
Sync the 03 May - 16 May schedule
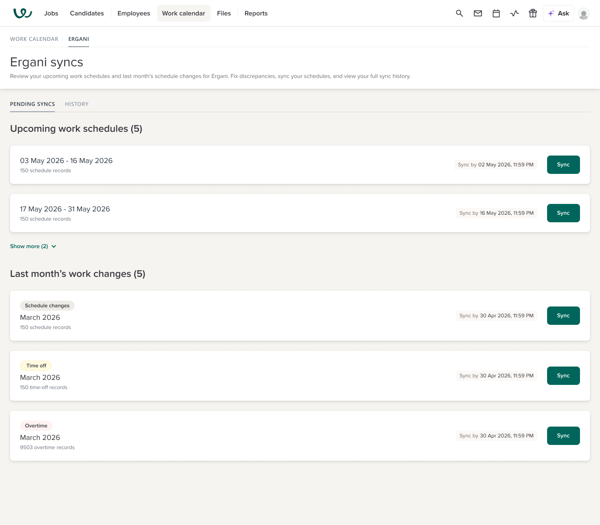[x=563, y=165]
